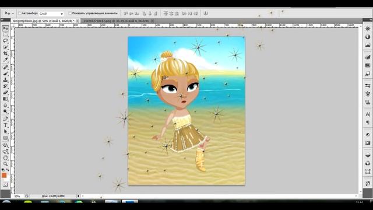Select the Rectangle shape tool
Image resolution: width=373 pixels, height=210 pixels.
[x=5, y=138]
